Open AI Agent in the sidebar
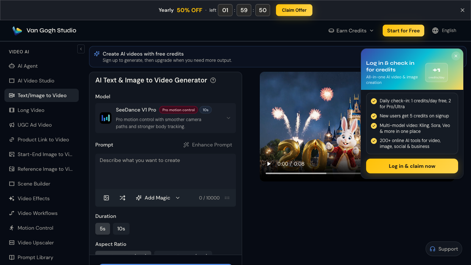 pyautogui.click(x=42, y=66)
